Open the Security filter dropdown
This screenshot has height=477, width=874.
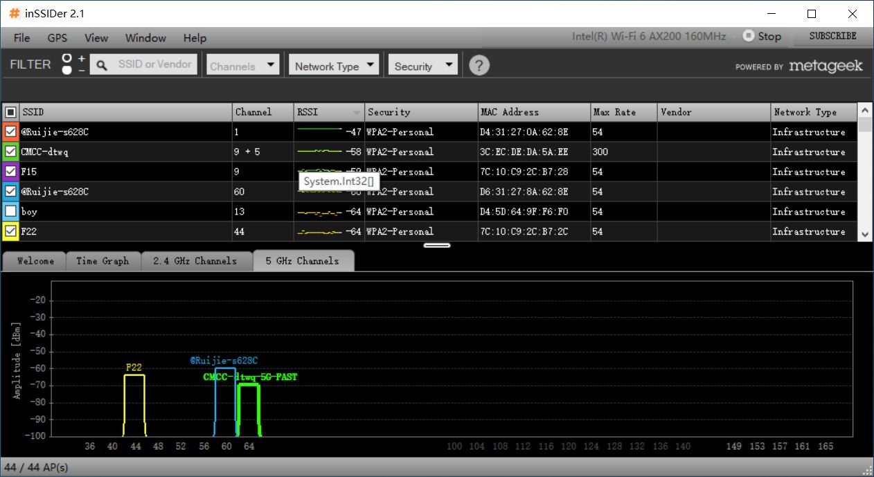click(x=423, y=65)
